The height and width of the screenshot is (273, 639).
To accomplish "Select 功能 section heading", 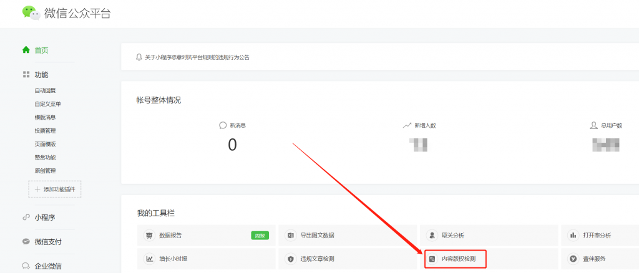I will click(42, 75).
